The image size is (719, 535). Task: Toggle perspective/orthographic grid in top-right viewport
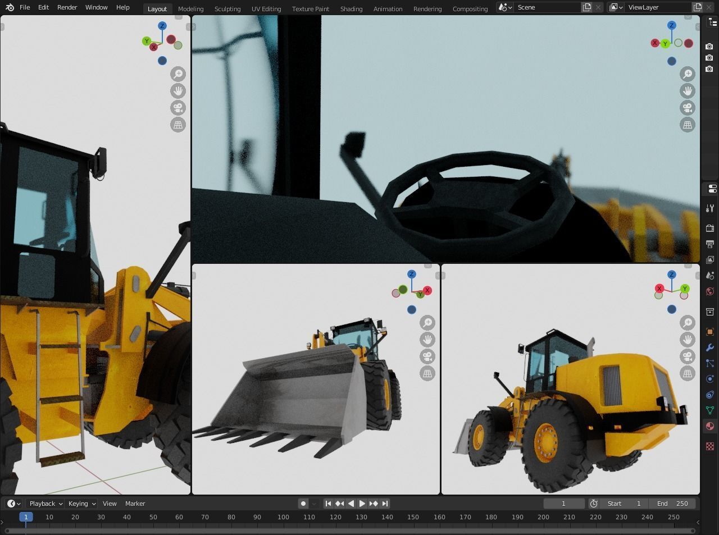(688, 125)
